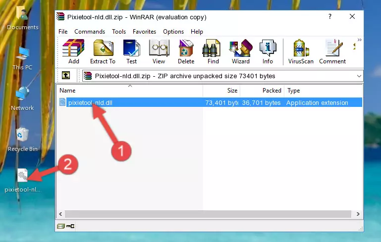
Task: Click the left arrow of horizontal scrollbar
Action: [x=61, y=214]
